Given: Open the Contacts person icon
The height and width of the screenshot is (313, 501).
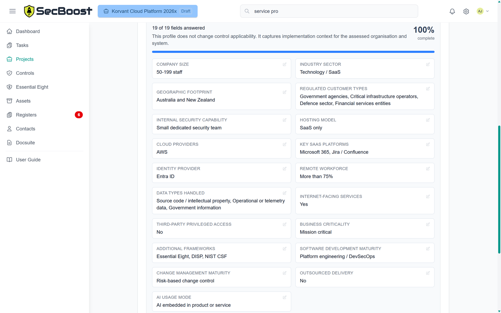Looking at the screenshot, I should click(9, 129).
